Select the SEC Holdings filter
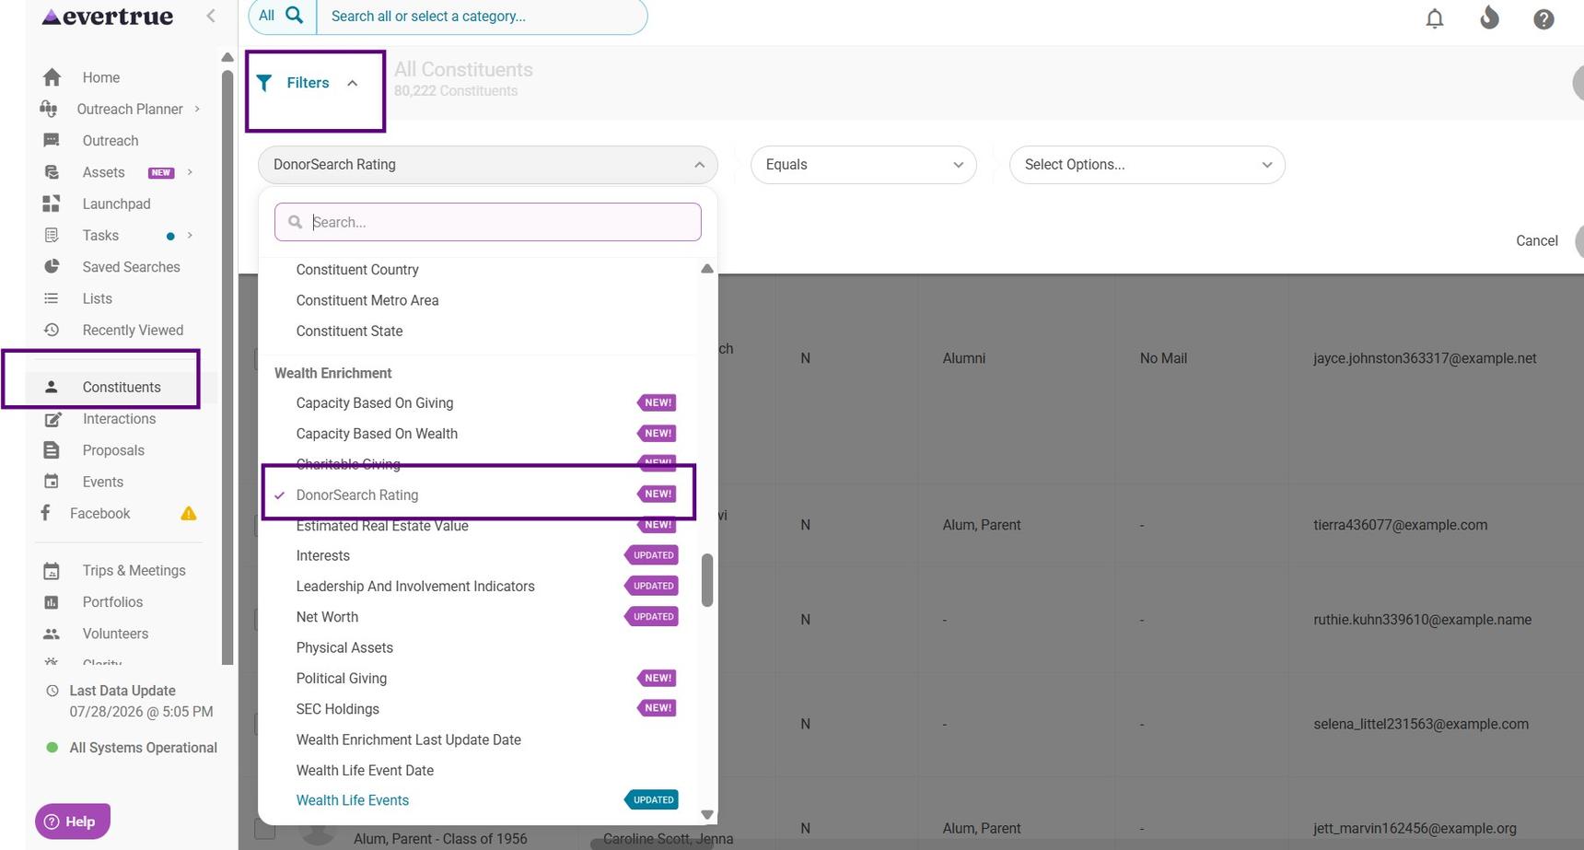 pyautogui.click(x=338, y=709)
